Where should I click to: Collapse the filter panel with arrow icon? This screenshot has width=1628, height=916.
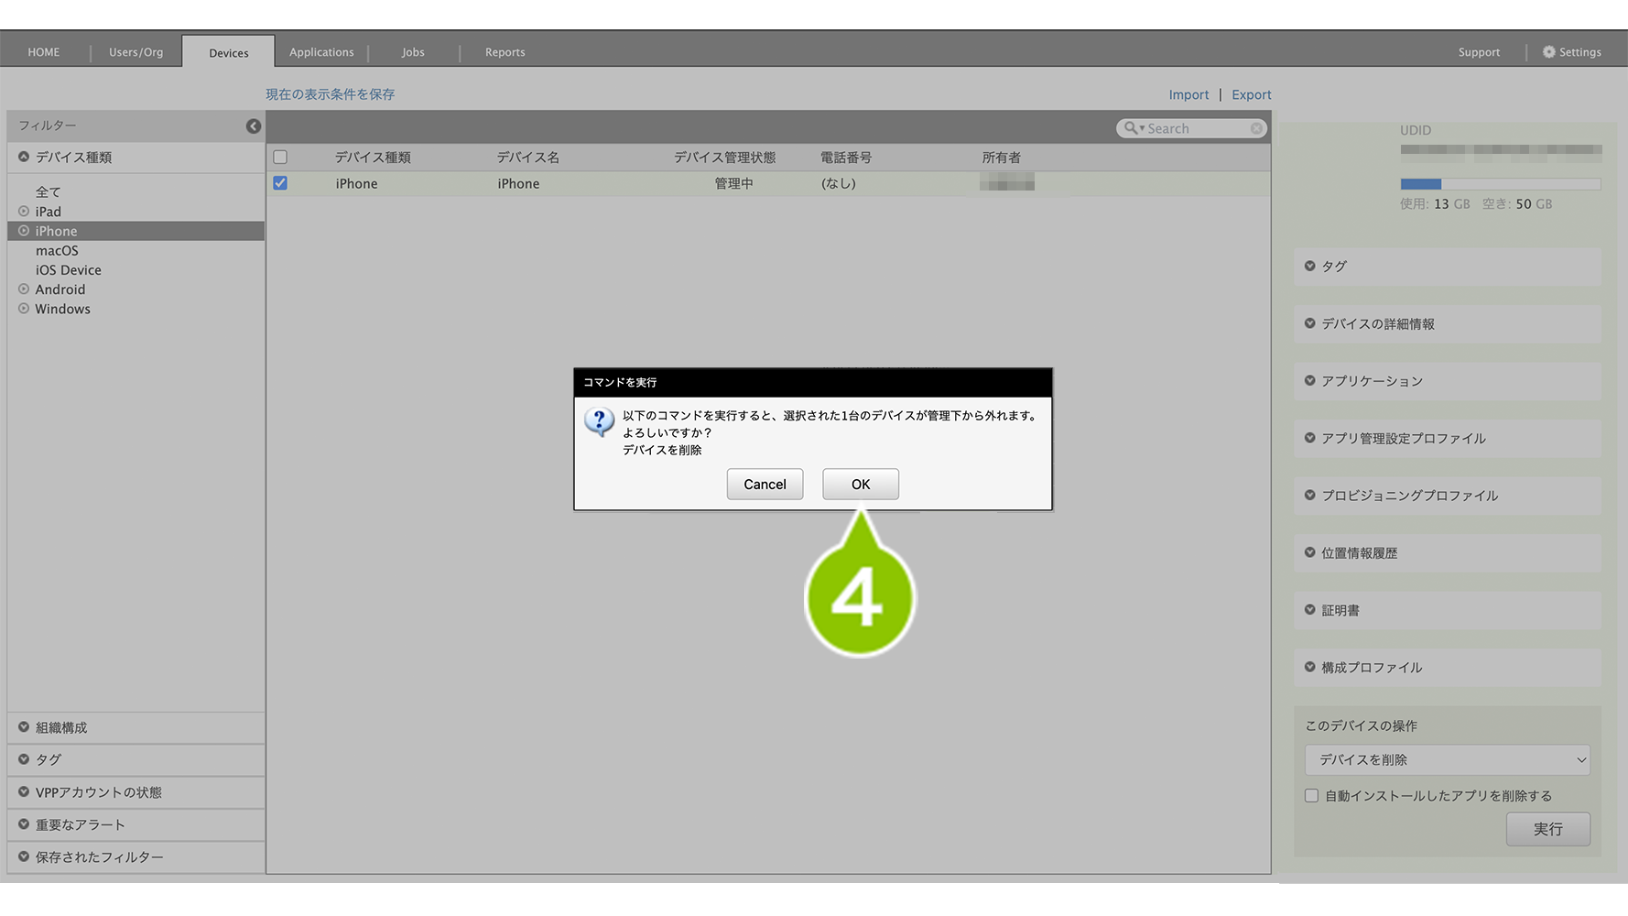(254, 126)
